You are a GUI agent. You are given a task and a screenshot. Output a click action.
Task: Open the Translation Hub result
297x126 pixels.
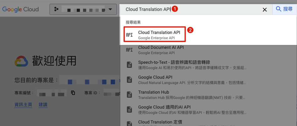(x=208, y=95)
